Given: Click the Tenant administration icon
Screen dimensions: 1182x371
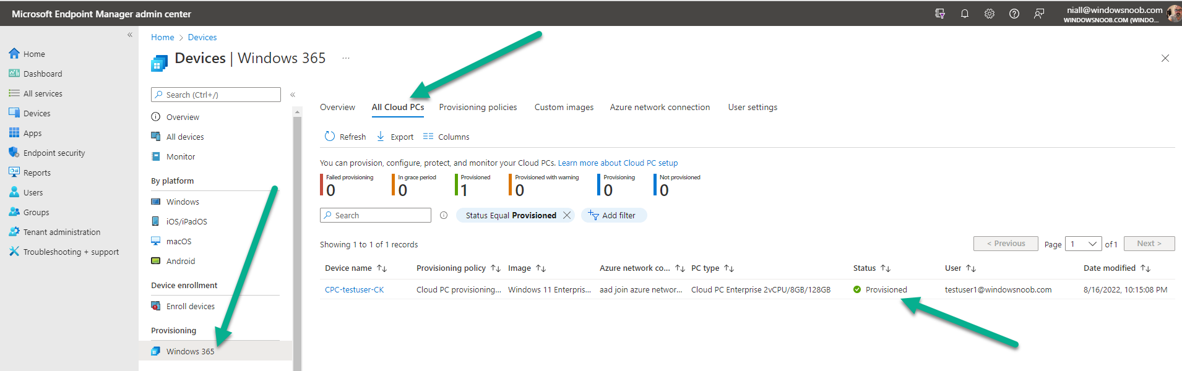Looking at the screenshot, I should (x=14, y=232).
